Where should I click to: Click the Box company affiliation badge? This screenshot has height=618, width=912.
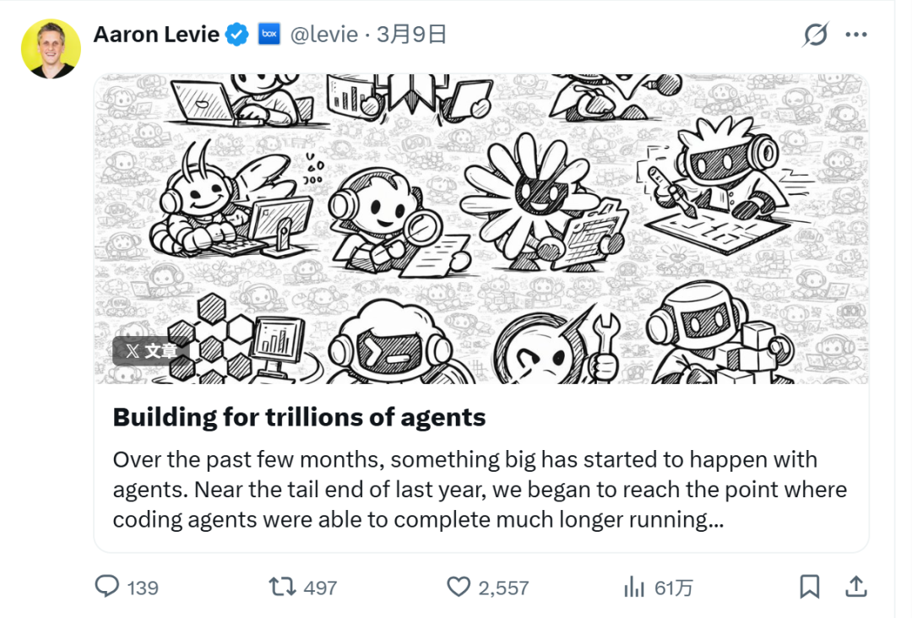[x=269, y=35]
